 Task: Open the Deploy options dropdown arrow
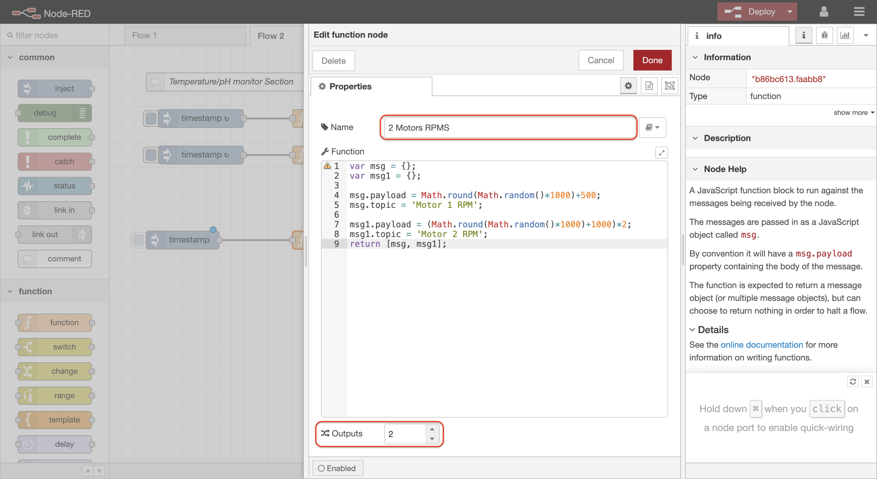tap(790, 12)
